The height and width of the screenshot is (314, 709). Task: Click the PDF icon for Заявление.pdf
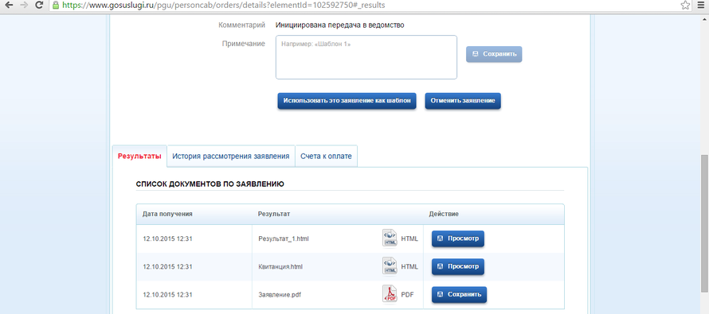(x=390, y=294)
